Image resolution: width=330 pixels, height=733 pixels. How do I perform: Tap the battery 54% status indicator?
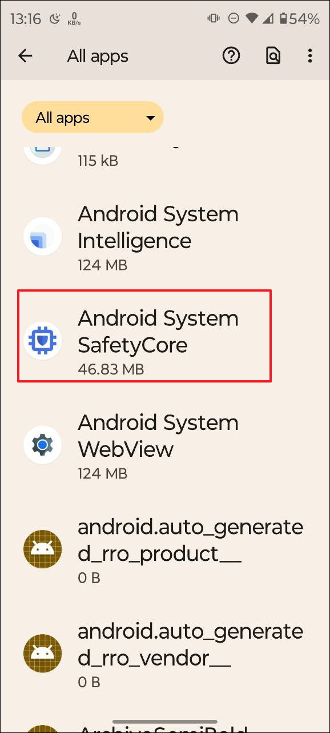299,19
